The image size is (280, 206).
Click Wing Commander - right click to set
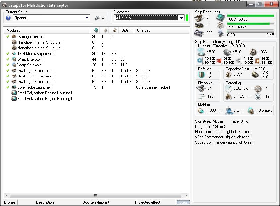tap(223, 137)
